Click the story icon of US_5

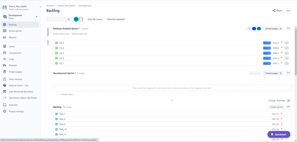pos(56,43)
